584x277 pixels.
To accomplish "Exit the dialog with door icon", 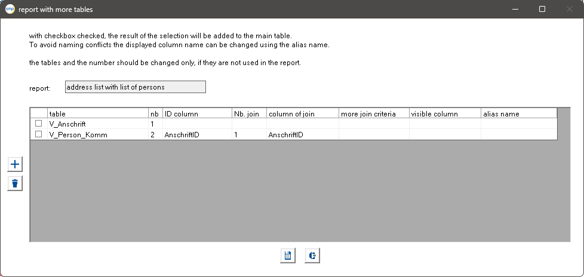I will pyautogui.click(x=312, y=256).
